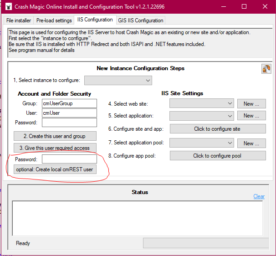Close the Crash Magic configuration window

(265, 7)
